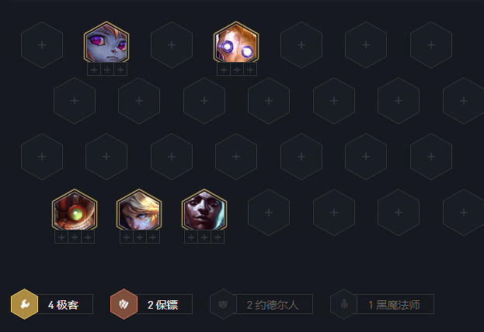Add item in Ziggs's first item slot

click(61, 237)
